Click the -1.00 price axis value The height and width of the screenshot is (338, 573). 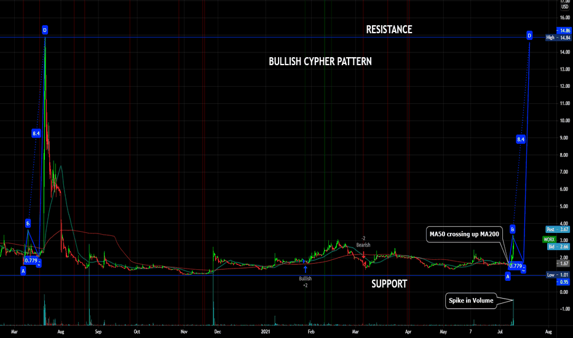564,309
